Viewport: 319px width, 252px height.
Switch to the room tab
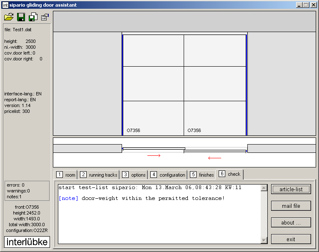[x=66, y=175]
